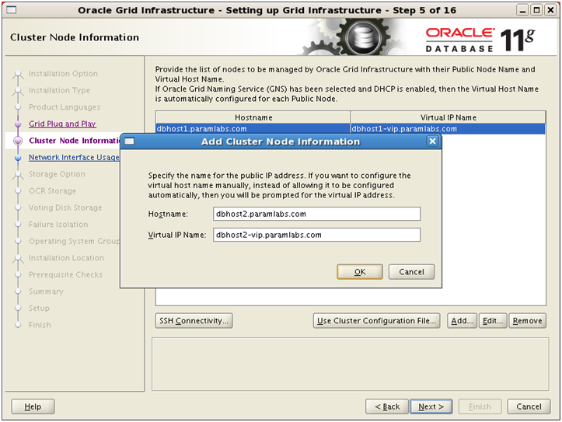The width and height of the screenshot is (562, 422).
Task: Focus the Hostname input field
Action: [x=316, y=214]
